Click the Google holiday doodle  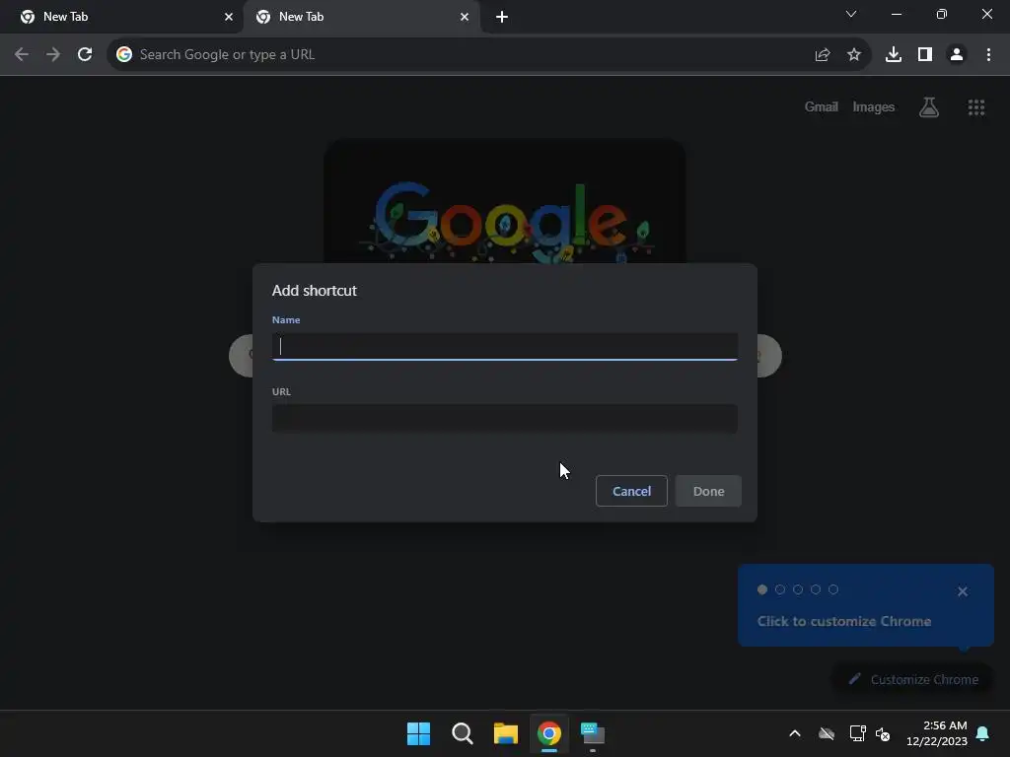(505, 201)
